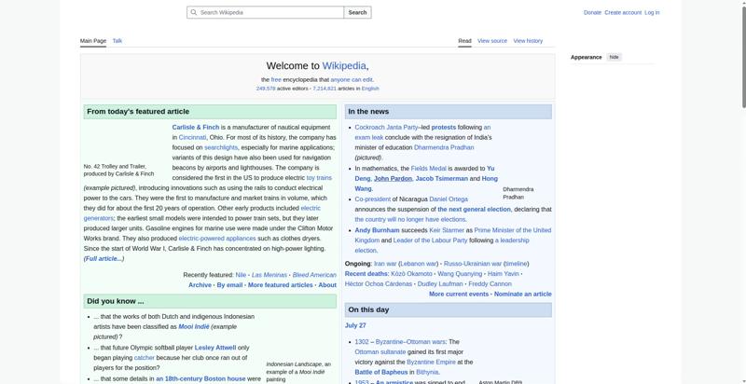Open the More featured articles link
This screenshot has width=746, height=384.
(x=281, y=285)
